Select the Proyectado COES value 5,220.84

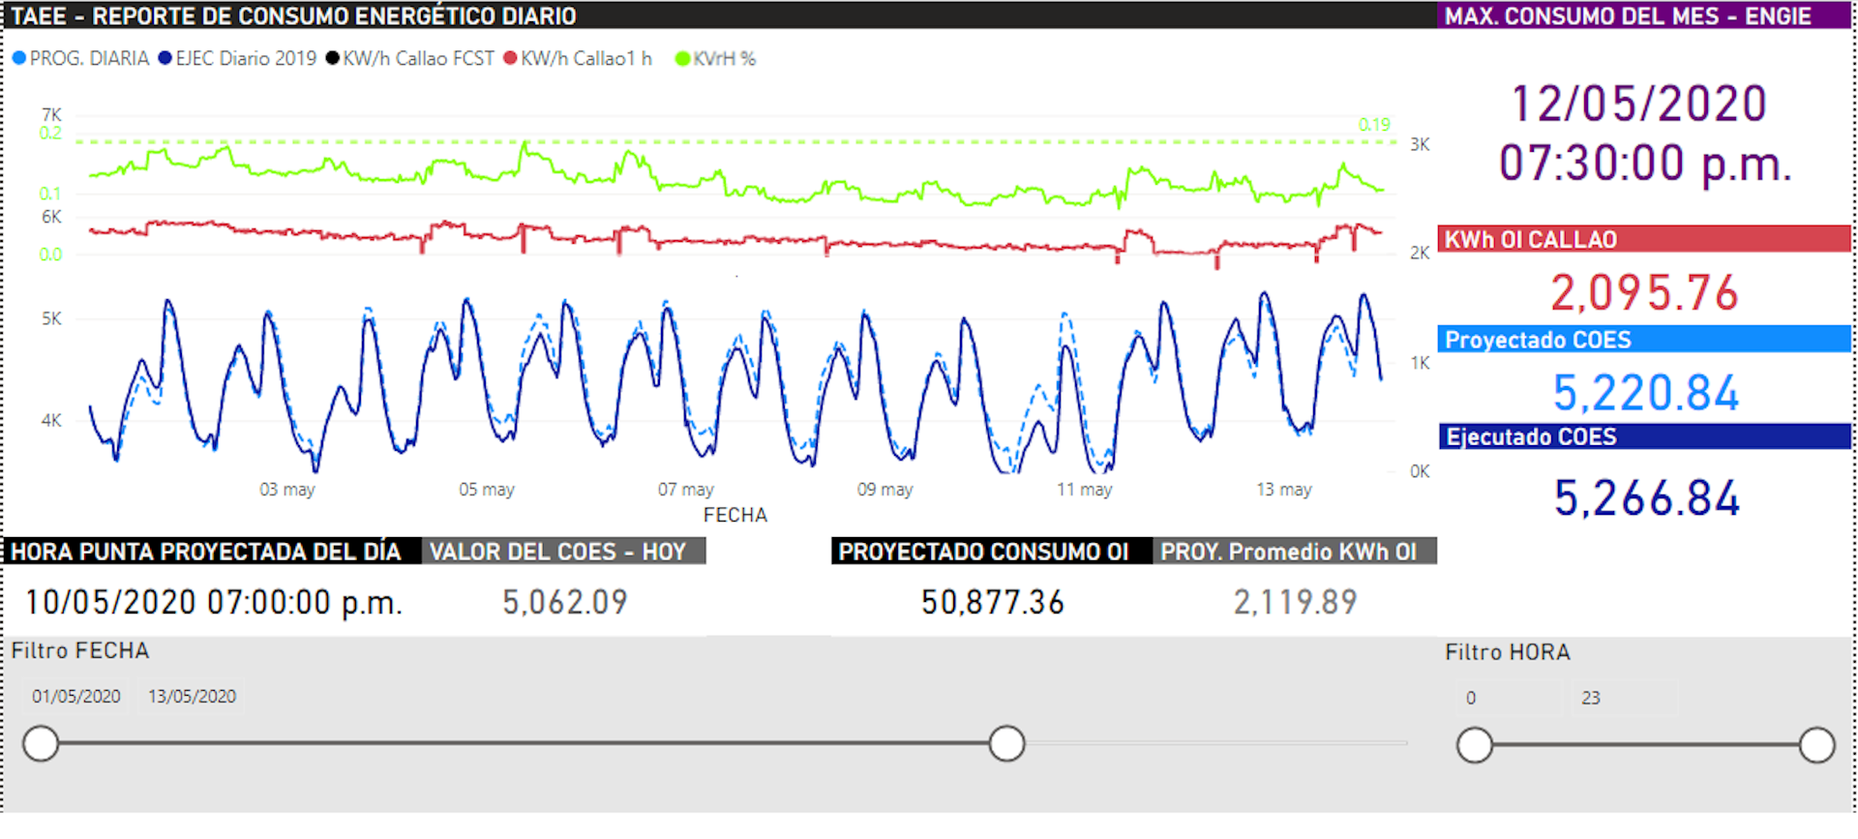pyautogui.click(x=1645, y=393)
